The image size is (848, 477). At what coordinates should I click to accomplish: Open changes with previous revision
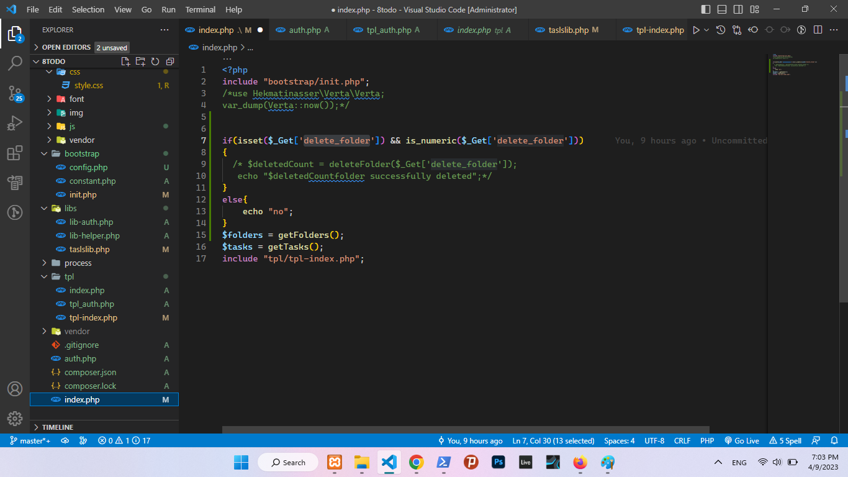(x=753, y=30)
